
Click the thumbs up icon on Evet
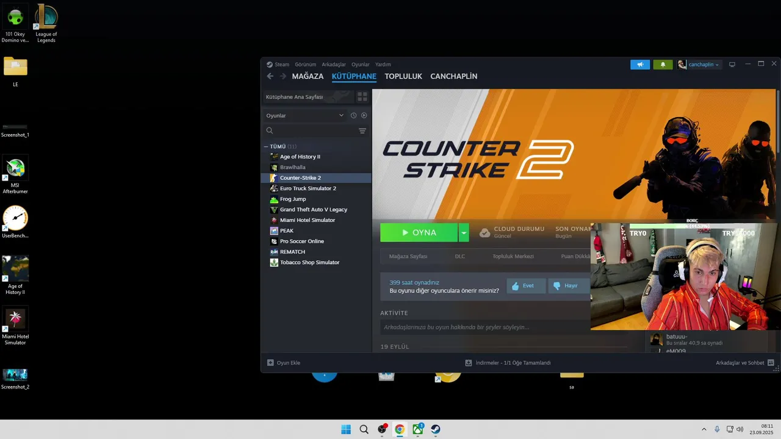point(516,286)
